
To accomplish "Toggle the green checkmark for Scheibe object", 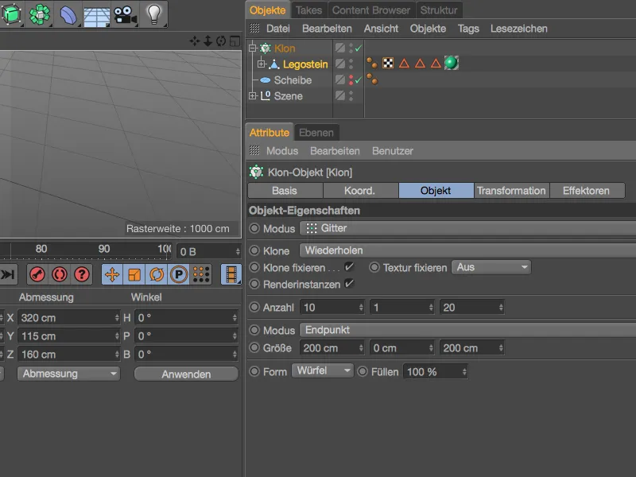I will [x=358, y=80].
